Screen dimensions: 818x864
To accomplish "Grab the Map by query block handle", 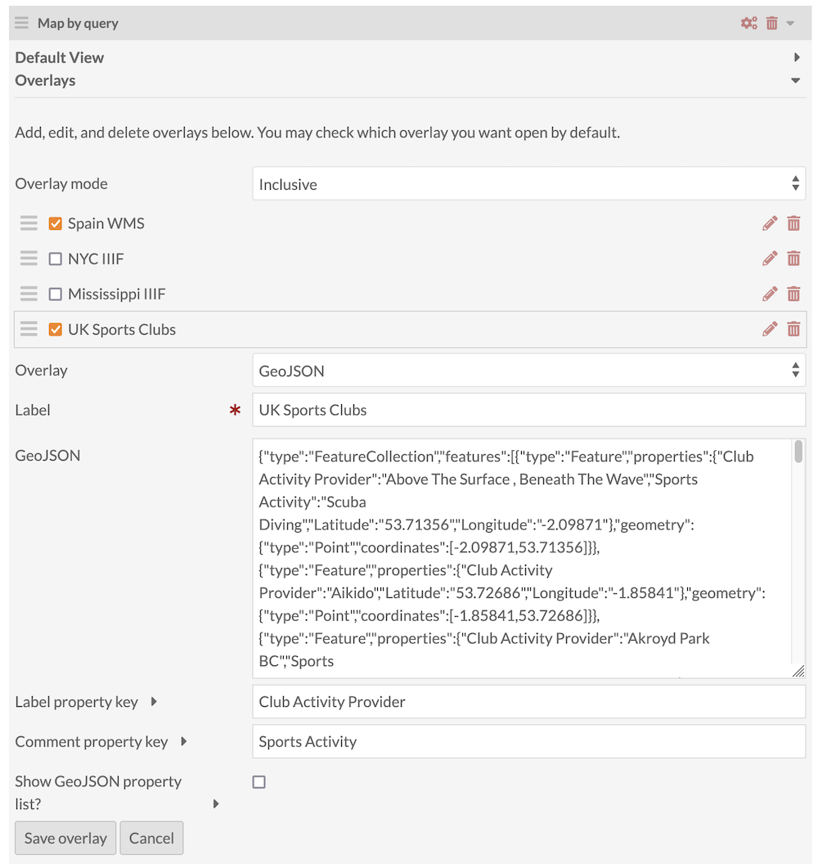I will pos(21,23).
